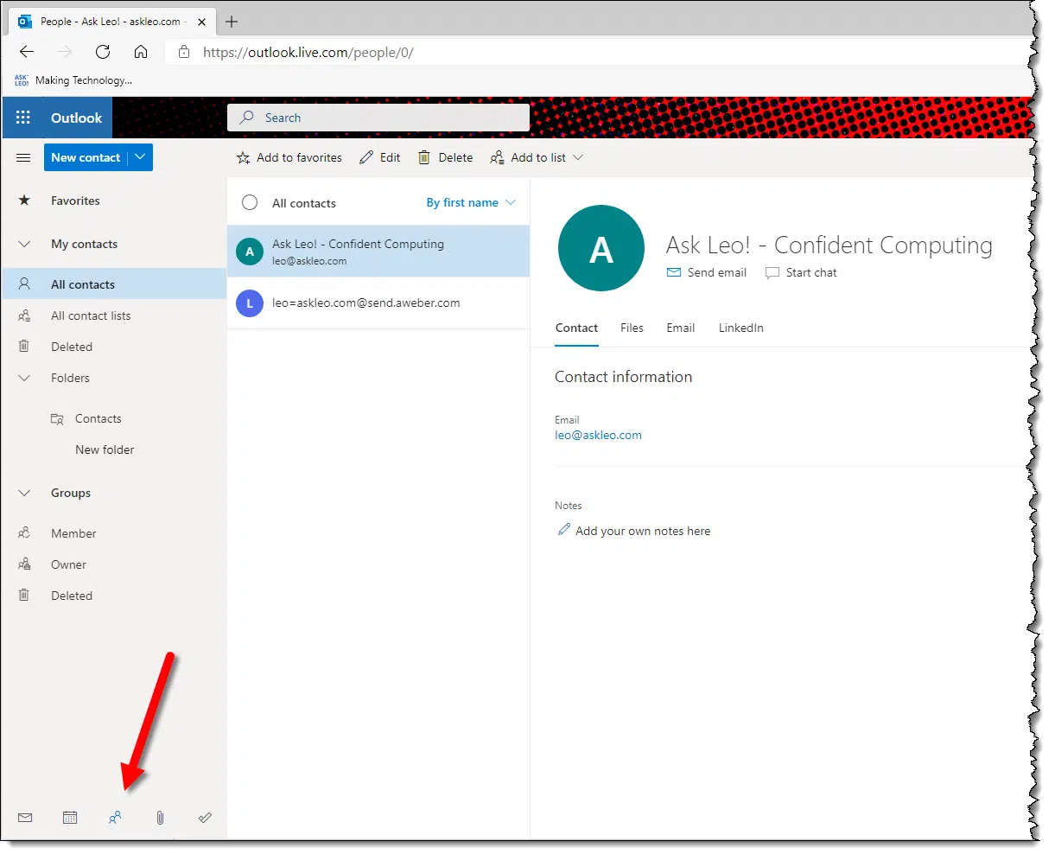
Task: Open the Owner groups item
Action: point(114,564)
